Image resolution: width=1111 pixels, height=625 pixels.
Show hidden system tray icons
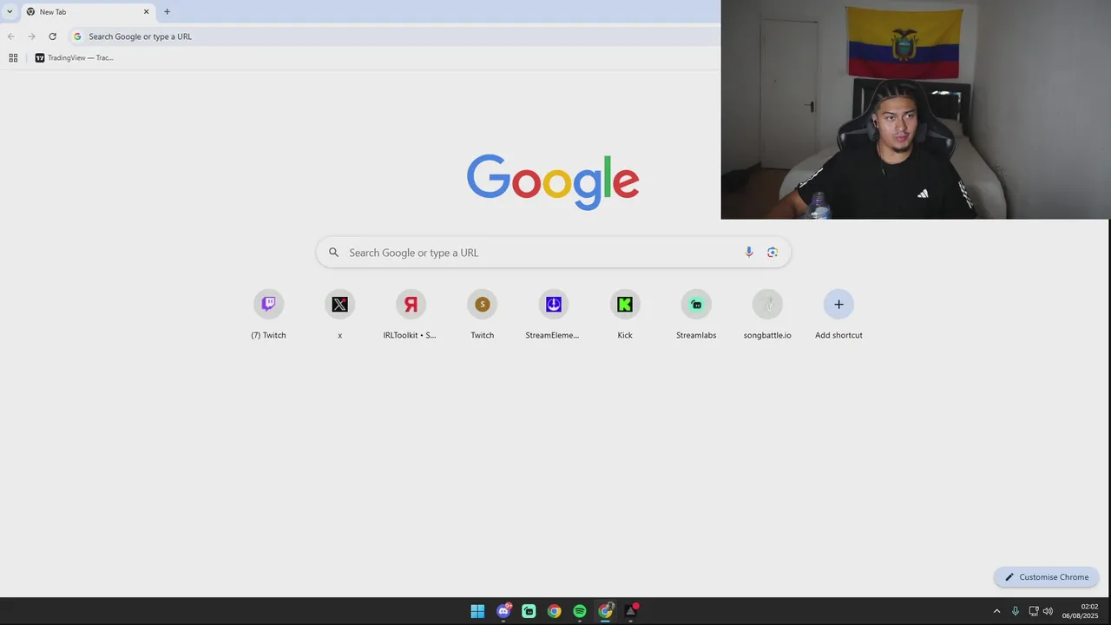pos(996,611)
